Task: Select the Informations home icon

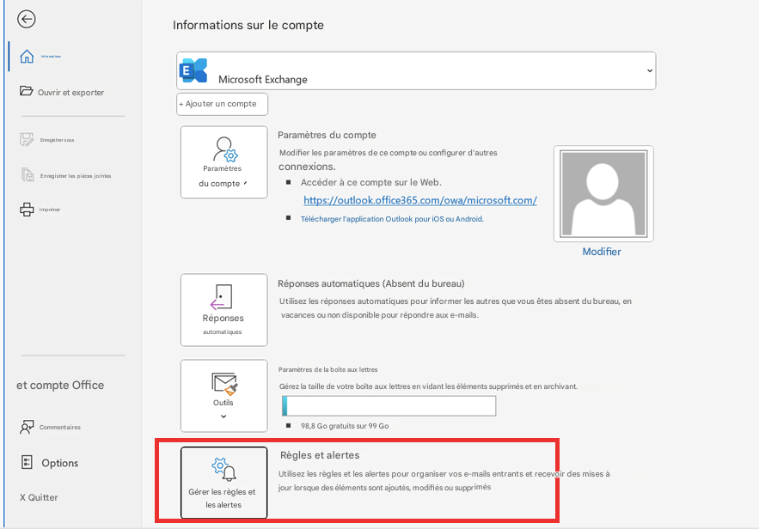Action: click(26, 57)
